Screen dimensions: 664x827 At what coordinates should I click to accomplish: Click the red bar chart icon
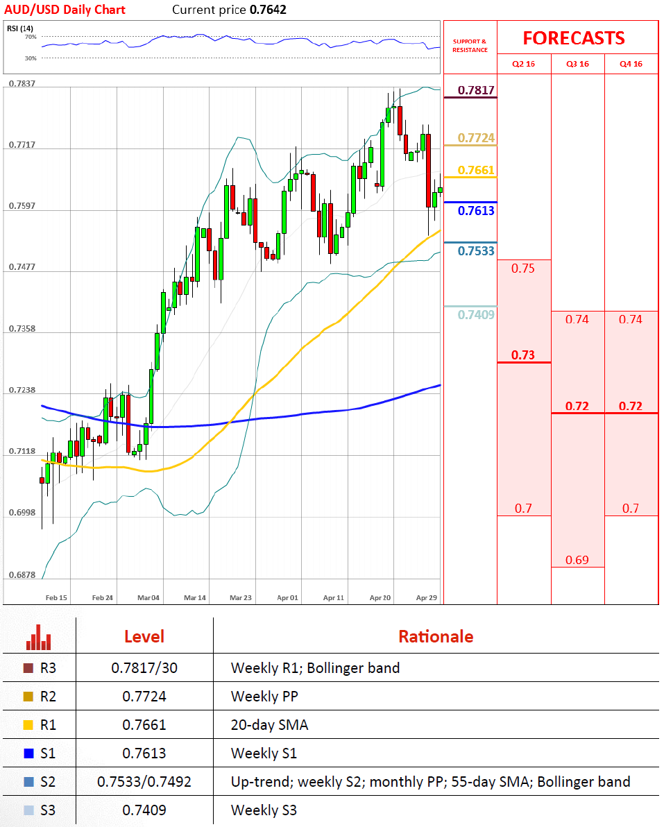click(x=38, y=637)
